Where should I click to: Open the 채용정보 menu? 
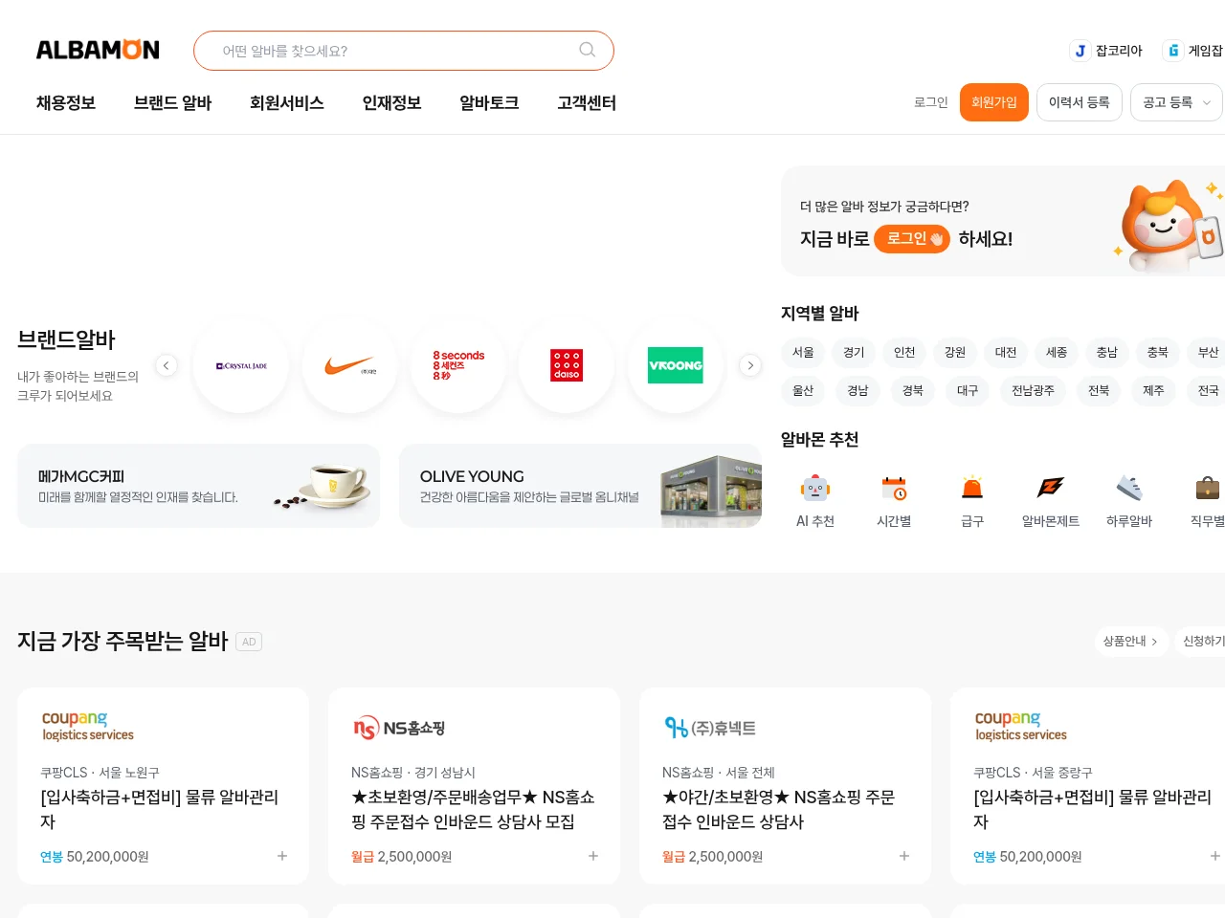[66, 102]
